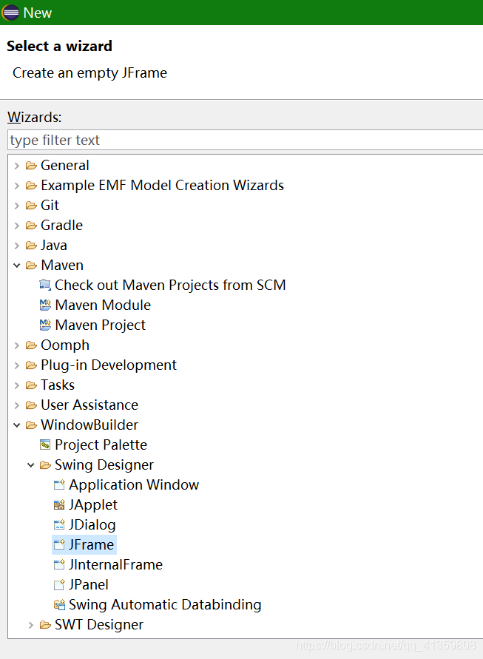Select the Gradle label
The image size is (483, 659).
pyautogui.click(x=62, y=226)
